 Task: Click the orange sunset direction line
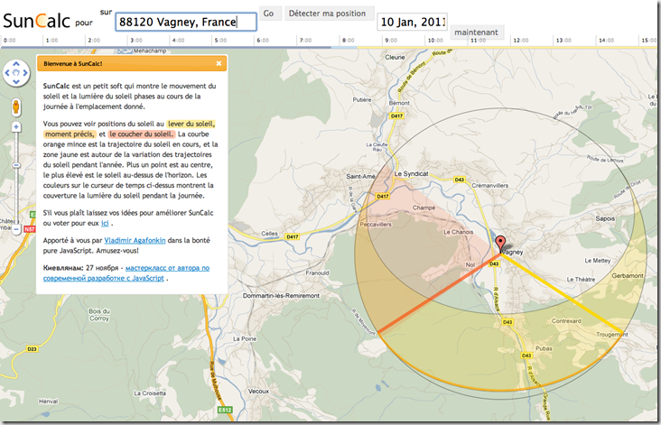click(x=439, y=293)
